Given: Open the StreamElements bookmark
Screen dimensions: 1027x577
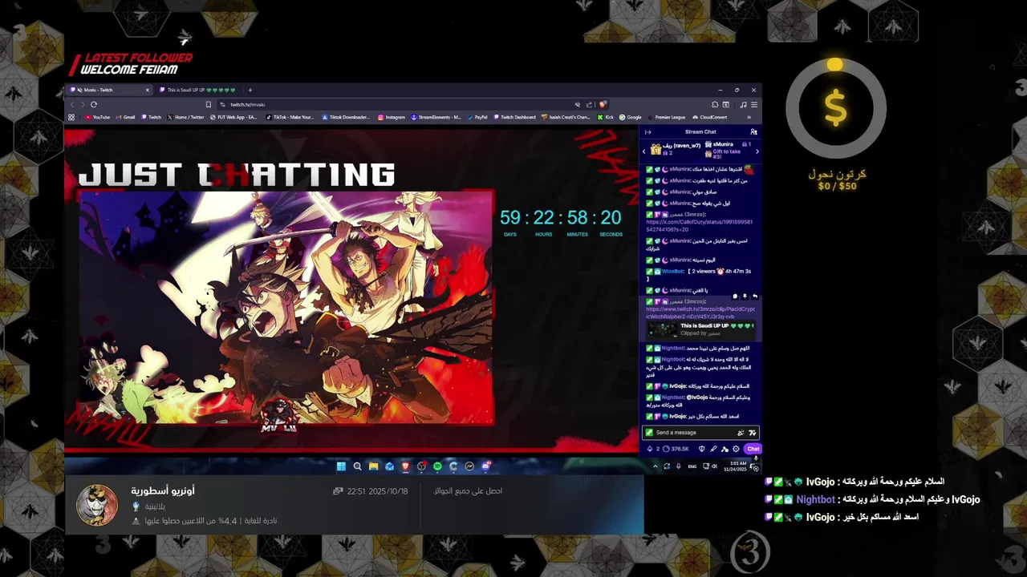Looking at the screenshot, I should coord(436,117).
